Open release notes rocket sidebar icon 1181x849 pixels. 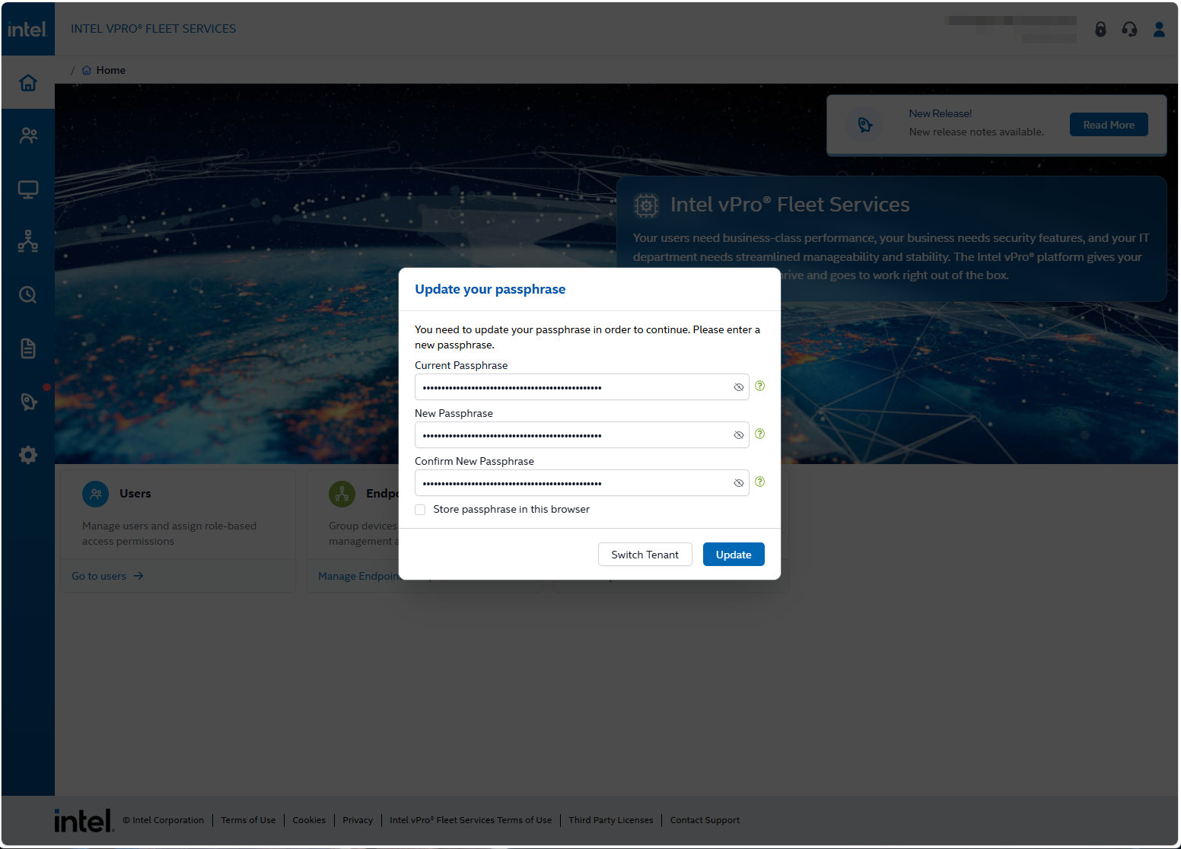[28, 401]
